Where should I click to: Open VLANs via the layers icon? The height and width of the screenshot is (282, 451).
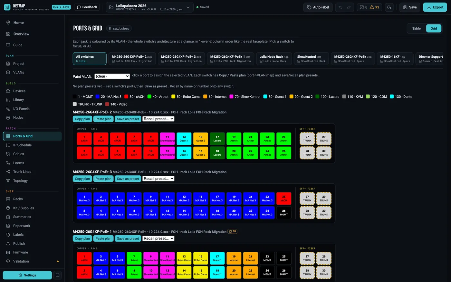pos(8,73)
